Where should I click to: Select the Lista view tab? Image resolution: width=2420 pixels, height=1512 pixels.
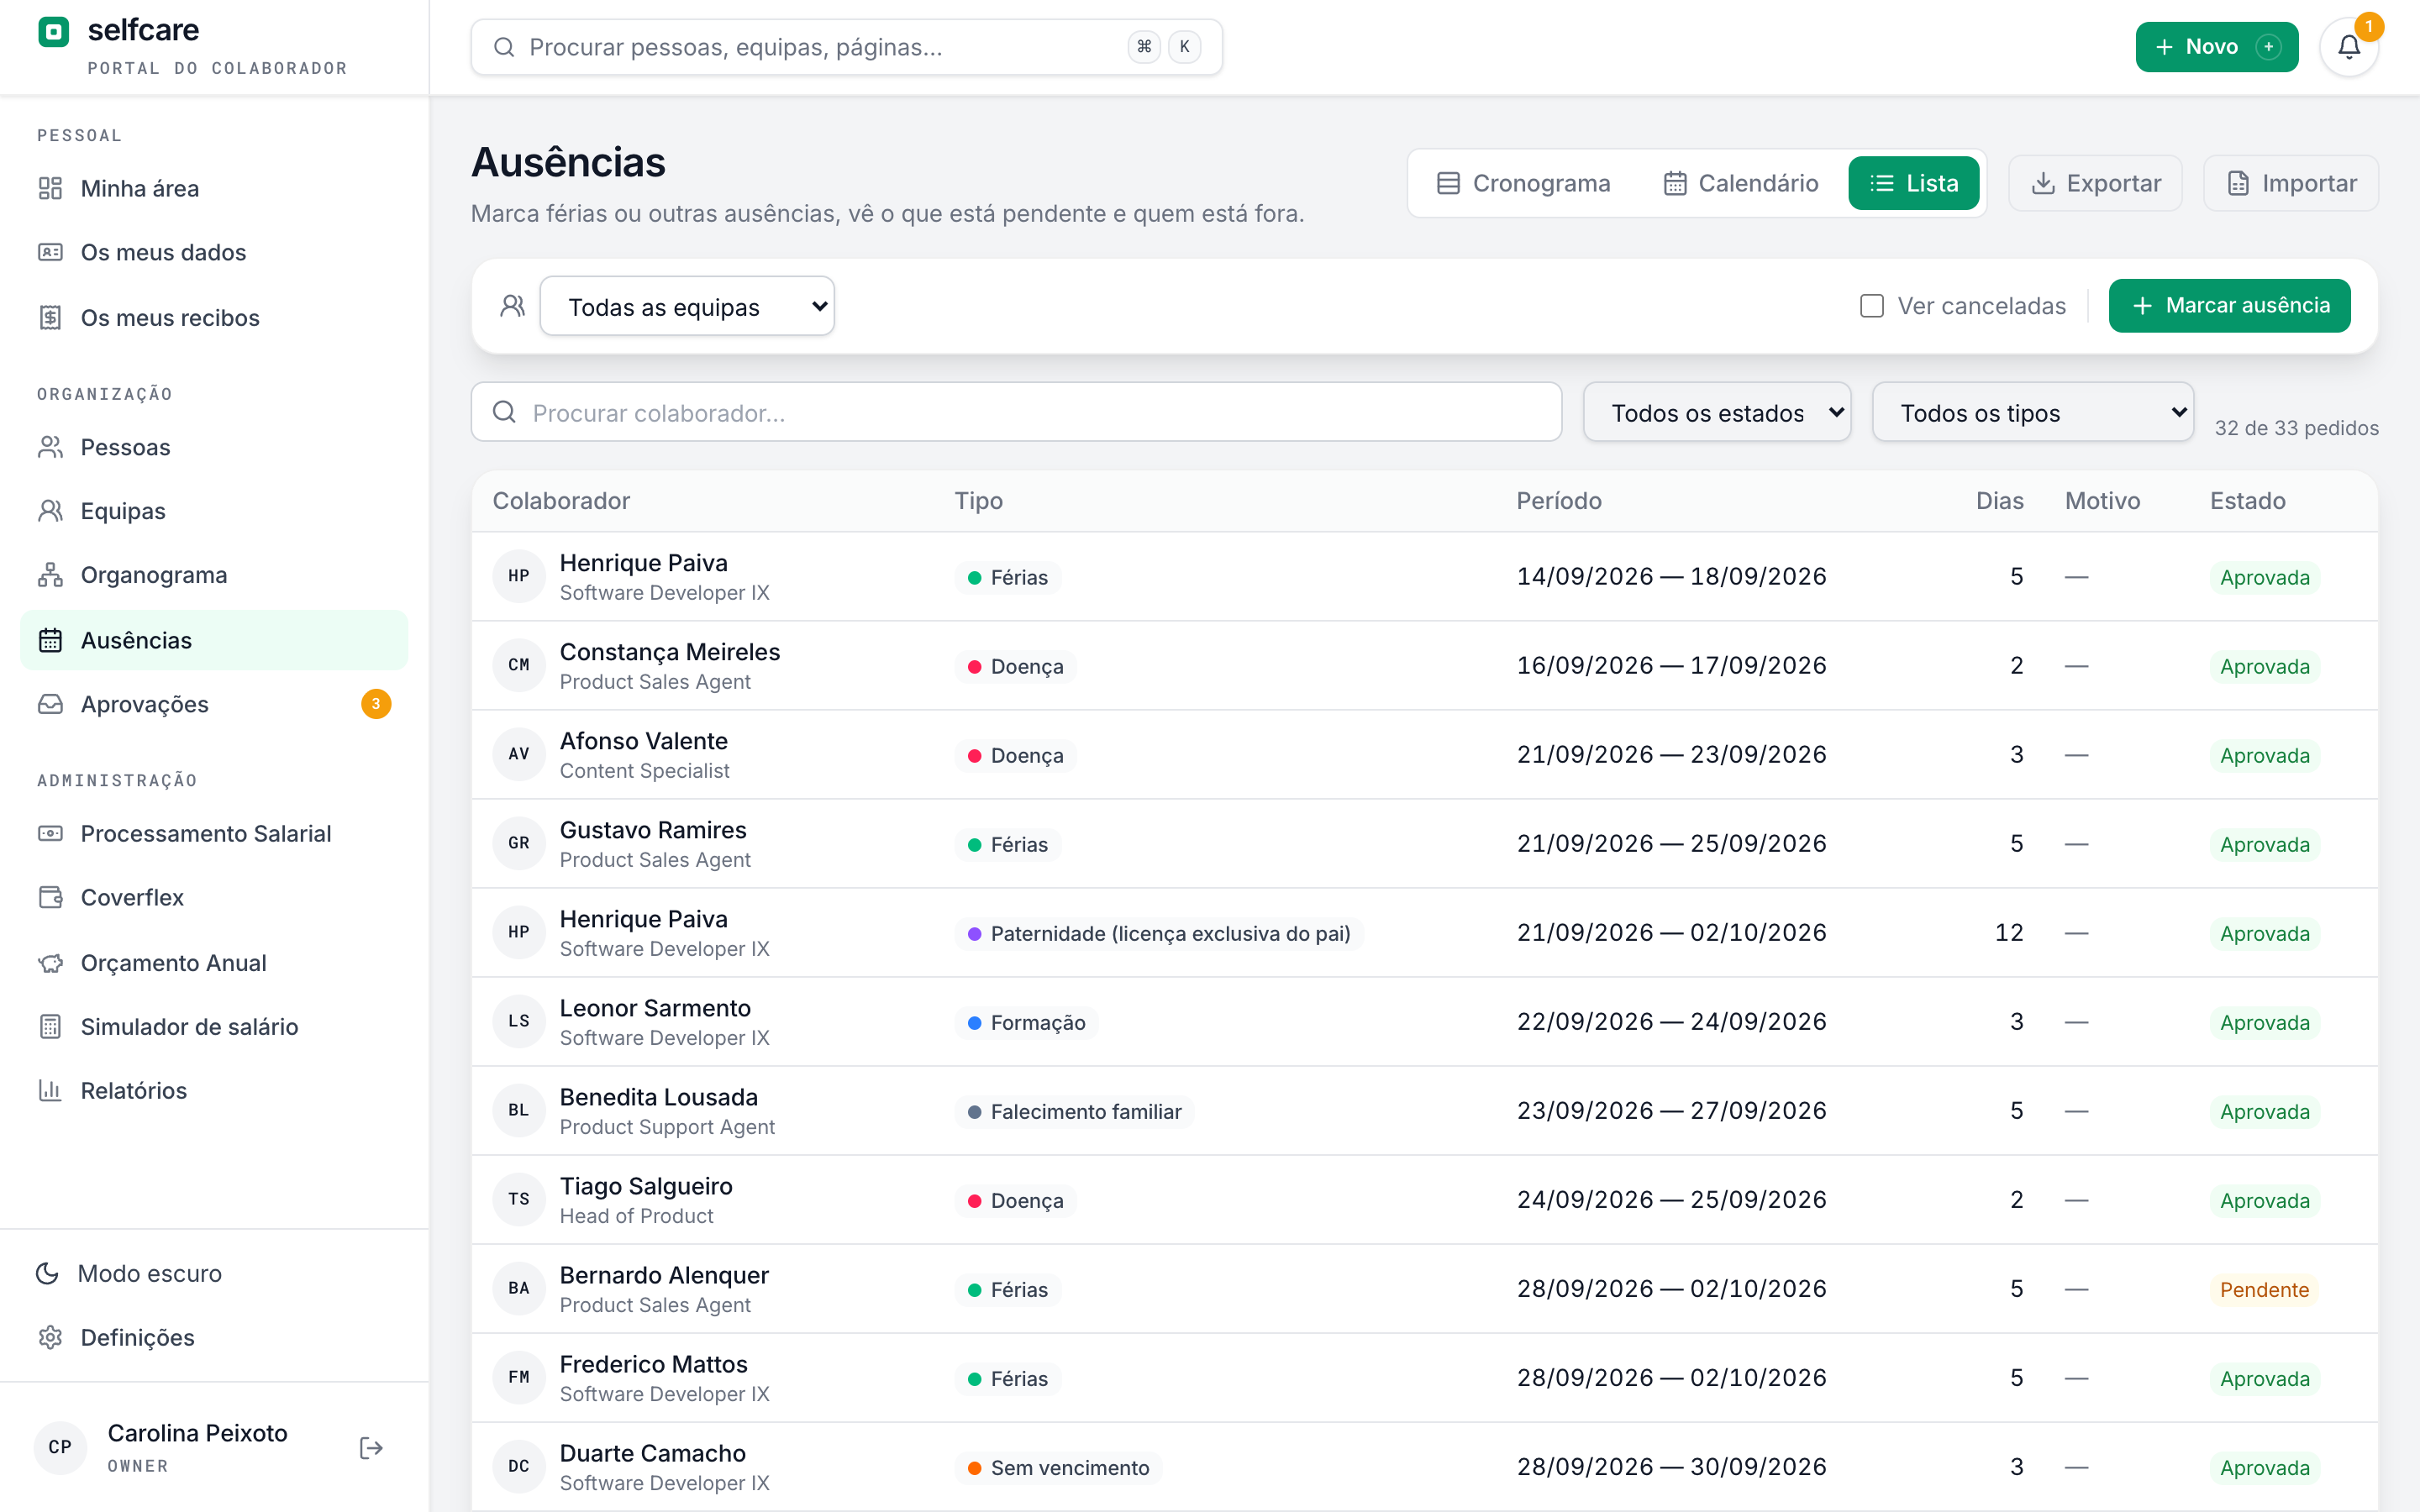click(x=1913, y=183)
